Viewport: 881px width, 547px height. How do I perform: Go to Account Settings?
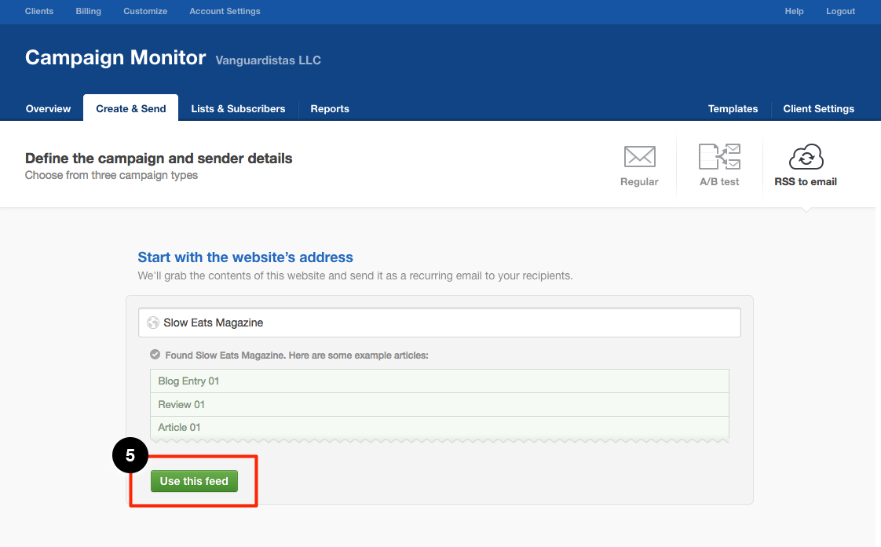pos(225,11)
